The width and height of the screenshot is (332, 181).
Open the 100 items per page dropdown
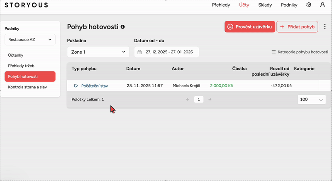click(312, 100)
